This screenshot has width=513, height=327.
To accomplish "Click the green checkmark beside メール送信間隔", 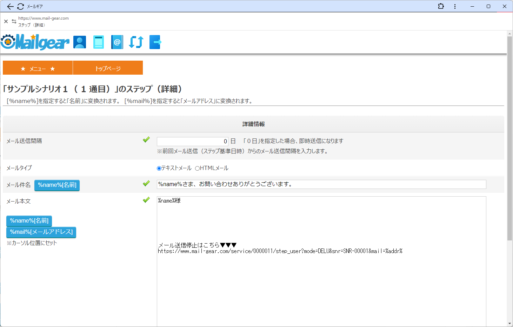I will pos(146,140).
